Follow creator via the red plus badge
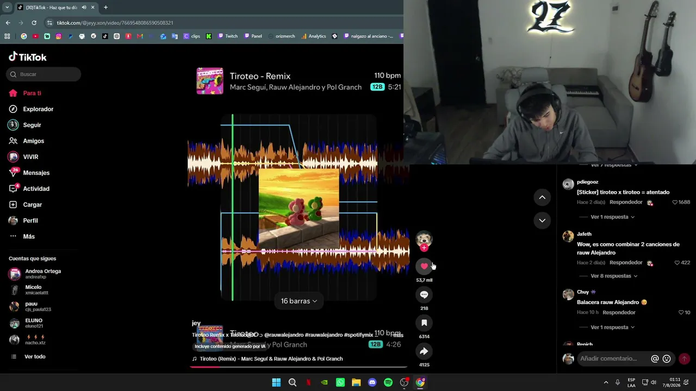Viewport: 696px width, 391px height. point(424,248)
